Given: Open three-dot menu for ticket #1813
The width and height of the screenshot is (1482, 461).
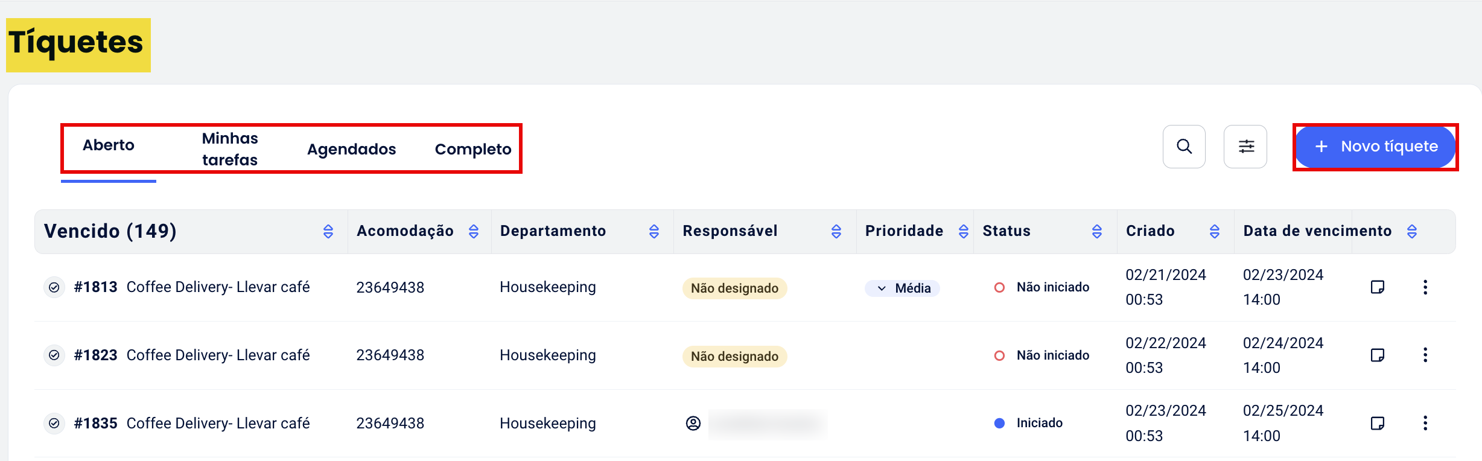Looking at the screenshot, I should [x=1425, y=287].
